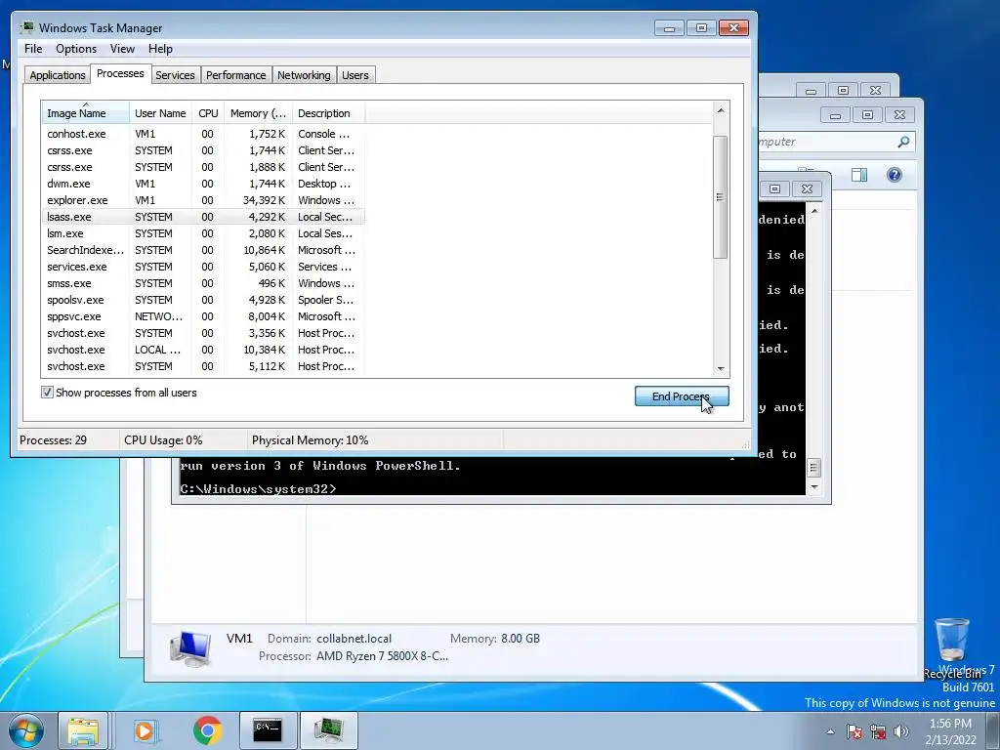Click the Command Prompt scrollbar thumb
The width and height of the screenshot is (1000, 750).
point(814,468)
